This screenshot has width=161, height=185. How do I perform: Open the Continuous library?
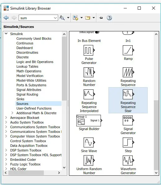25,43
